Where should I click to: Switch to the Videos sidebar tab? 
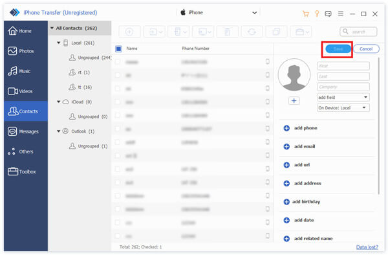coord(25,91)
